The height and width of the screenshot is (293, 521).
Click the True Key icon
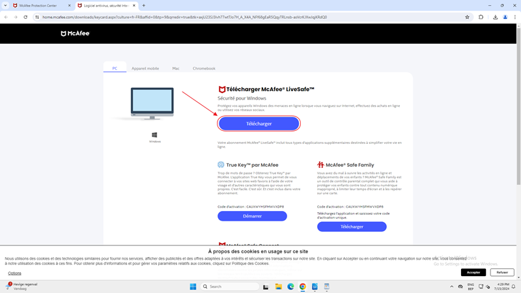[x=221, y=165]
